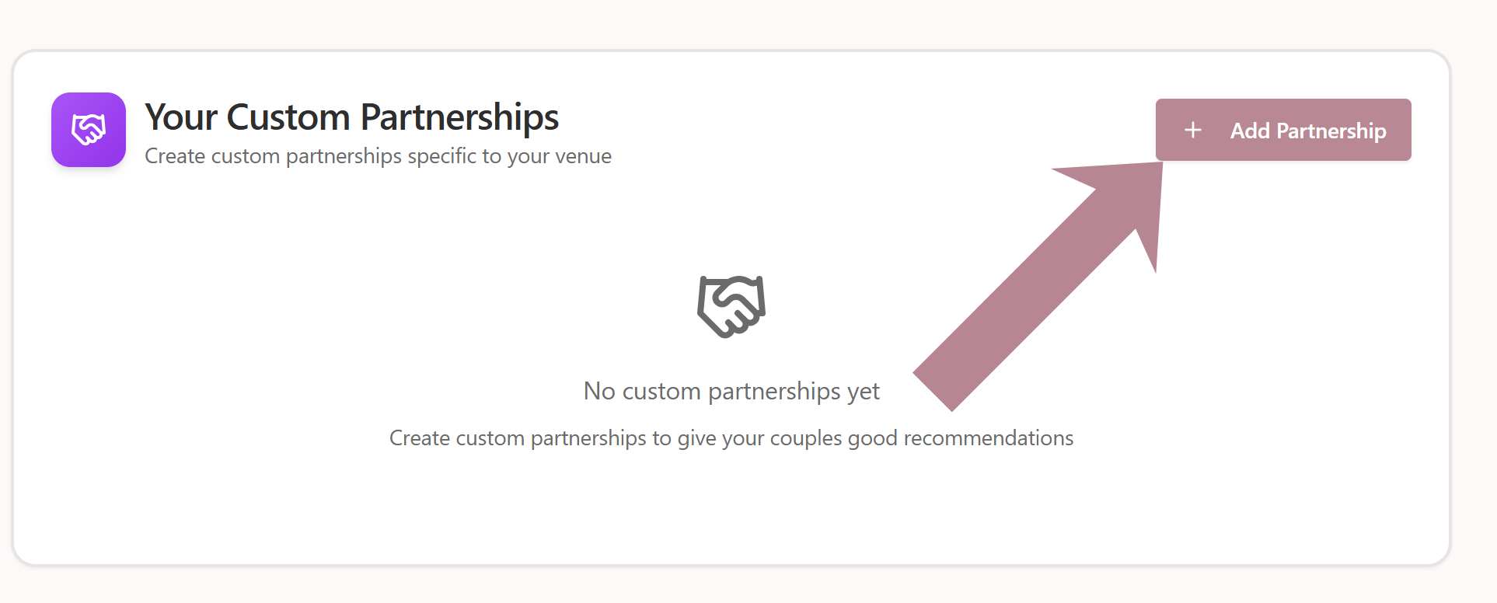Viewport: 1497px width, 603px height.
Task: Click the 'Your Custom Partnerships' heading
Action: tap(351, 117)
